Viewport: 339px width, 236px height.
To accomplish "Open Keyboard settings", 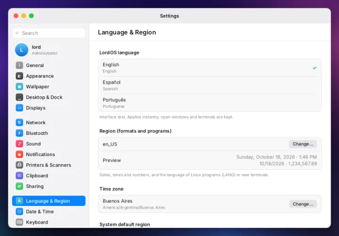I will click(48, 222).
